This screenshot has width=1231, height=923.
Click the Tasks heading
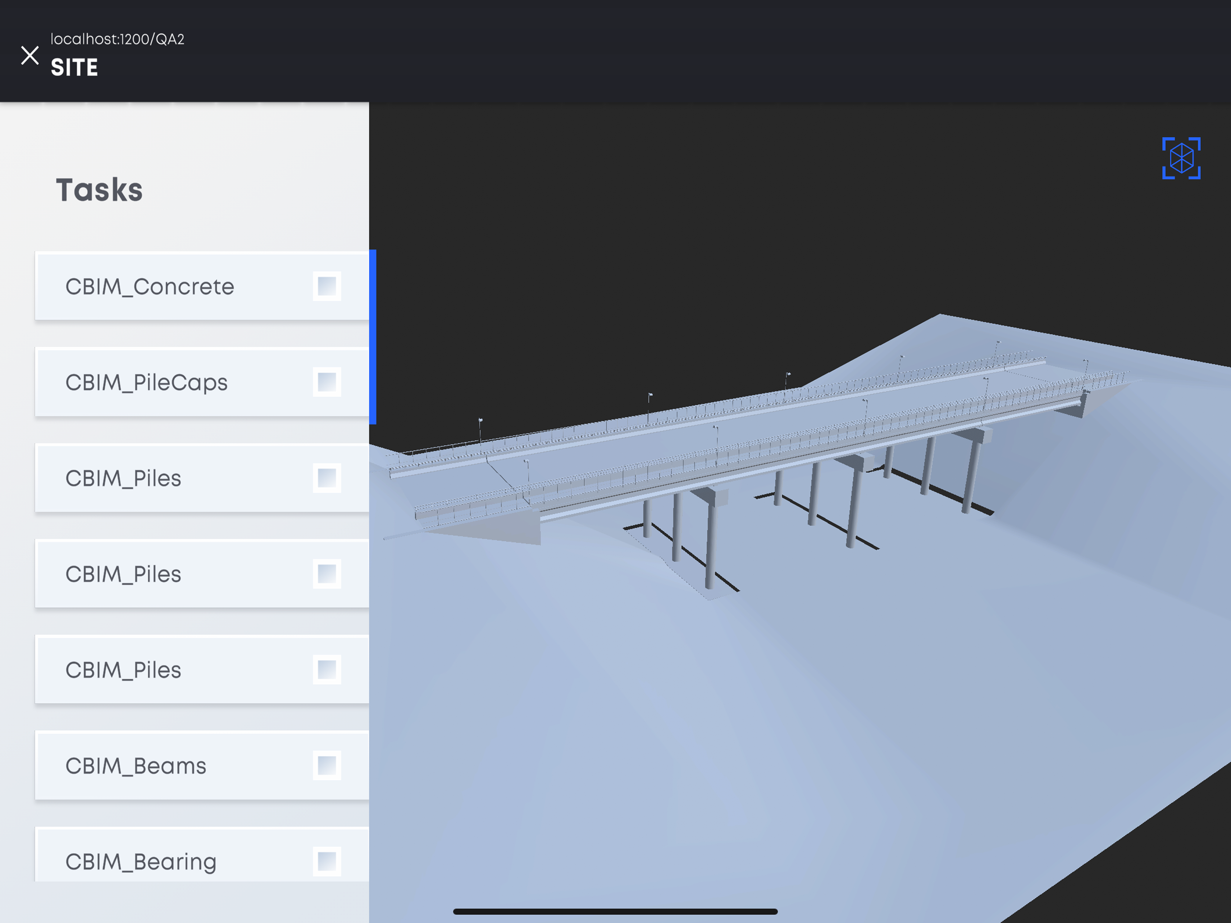(99, 189)
